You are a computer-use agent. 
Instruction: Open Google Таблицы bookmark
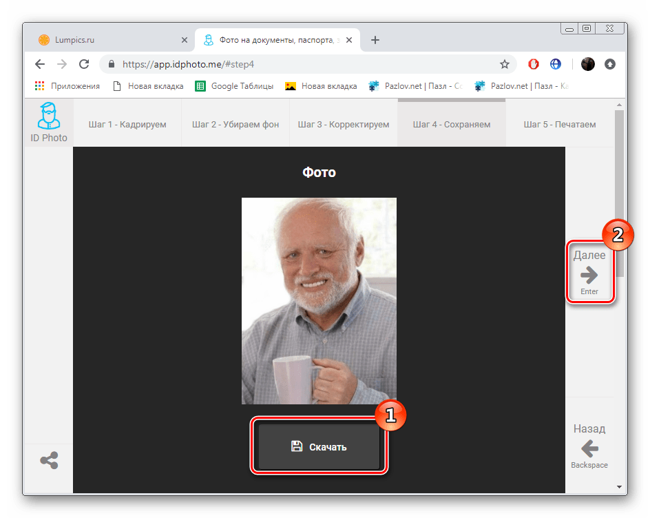[x=234, y=86]
